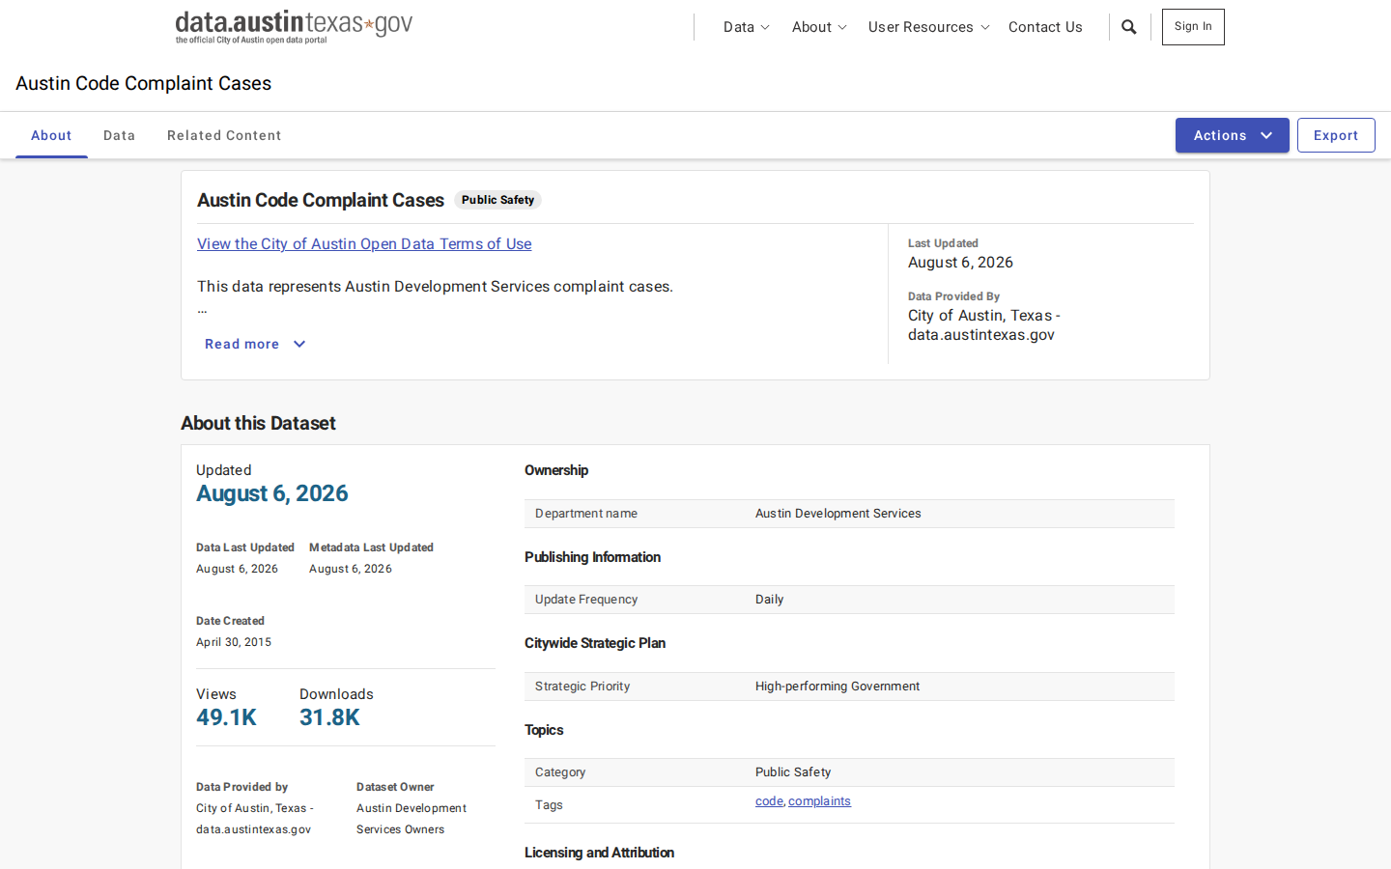The height and width of the screenshot is (869, 1391).
Task: Select the Public Safety category table value
Action: 793,772
